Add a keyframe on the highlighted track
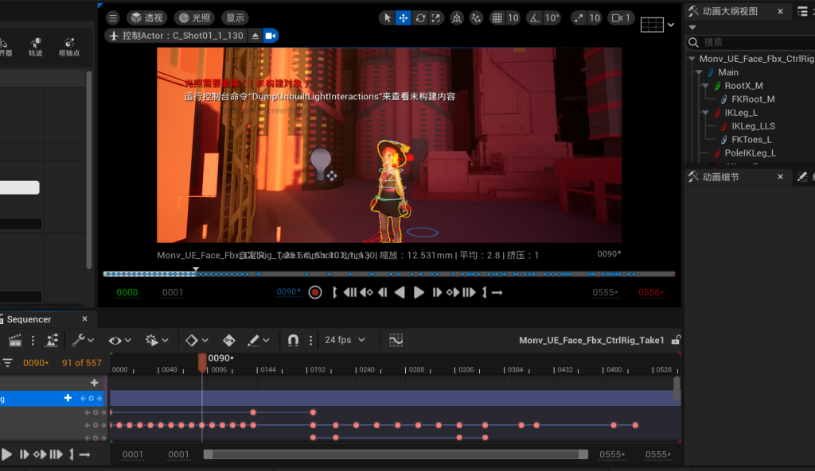Image resolution: width=815 pixels, height=471 pixels. 91,399
